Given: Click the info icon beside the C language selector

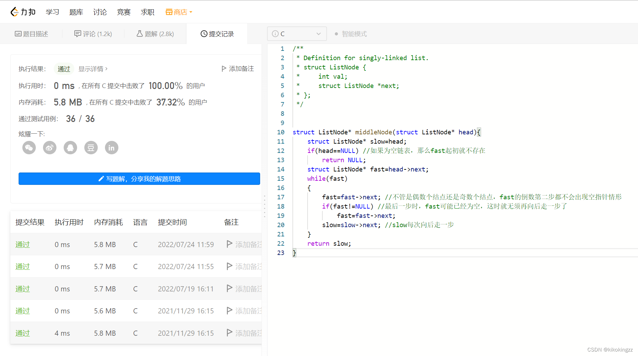Looking at the screenshot, I should pos(275,34).
